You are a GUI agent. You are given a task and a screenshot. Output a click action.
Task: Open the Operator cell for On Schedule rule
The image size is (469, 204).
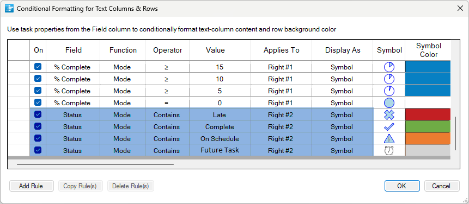coord(167,138)
